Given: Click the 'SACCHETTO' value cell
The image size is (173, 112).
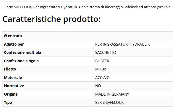Looking at the screenshot, I should pyautogui.click(x=106, y=52).
